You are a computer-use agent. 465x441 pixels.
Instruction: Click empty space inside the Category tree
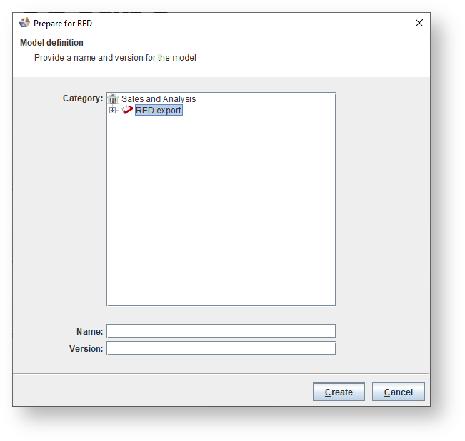coord(221,214)
